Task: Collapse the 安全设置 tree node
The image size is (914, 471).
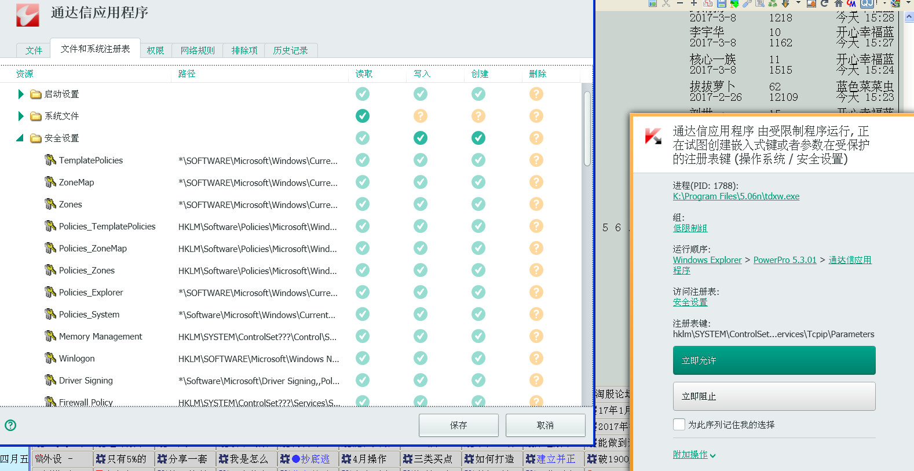Action: (x=20, y=138)
